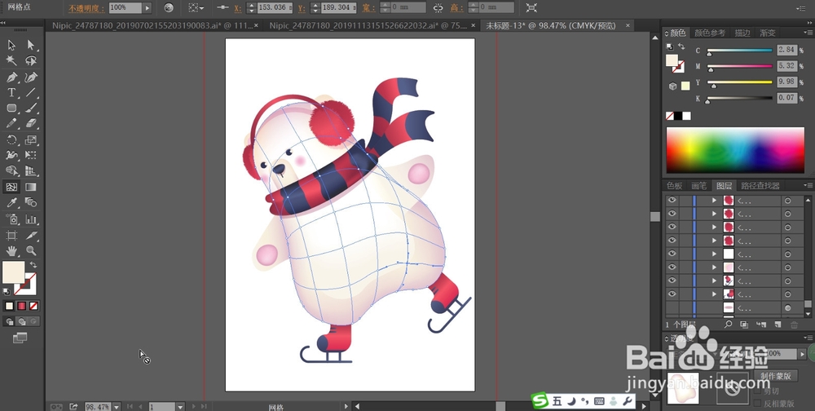The image size is (815, 411).
Task: Set the toolbox paint to None (red slash)
Action: click(33, 306)
